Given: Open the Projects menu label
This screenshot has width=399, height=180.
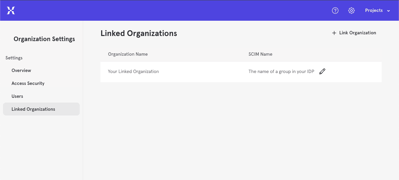Looking at the screenshot, I should coord(374,11).
